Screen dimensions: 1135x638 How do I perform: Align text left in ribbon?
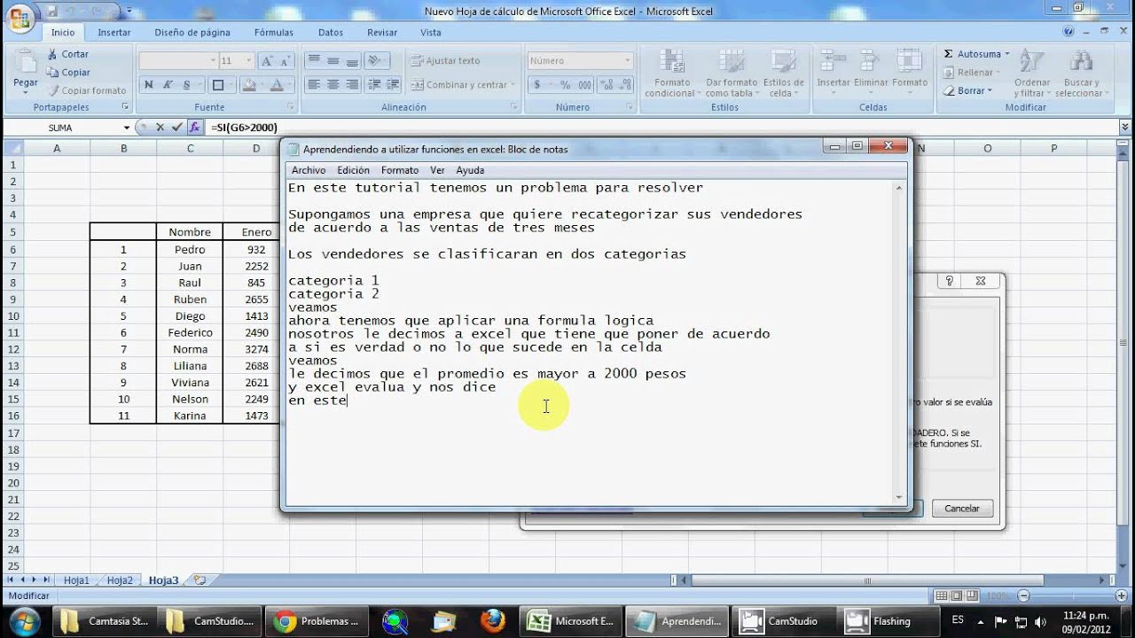(x=313, y=85)
